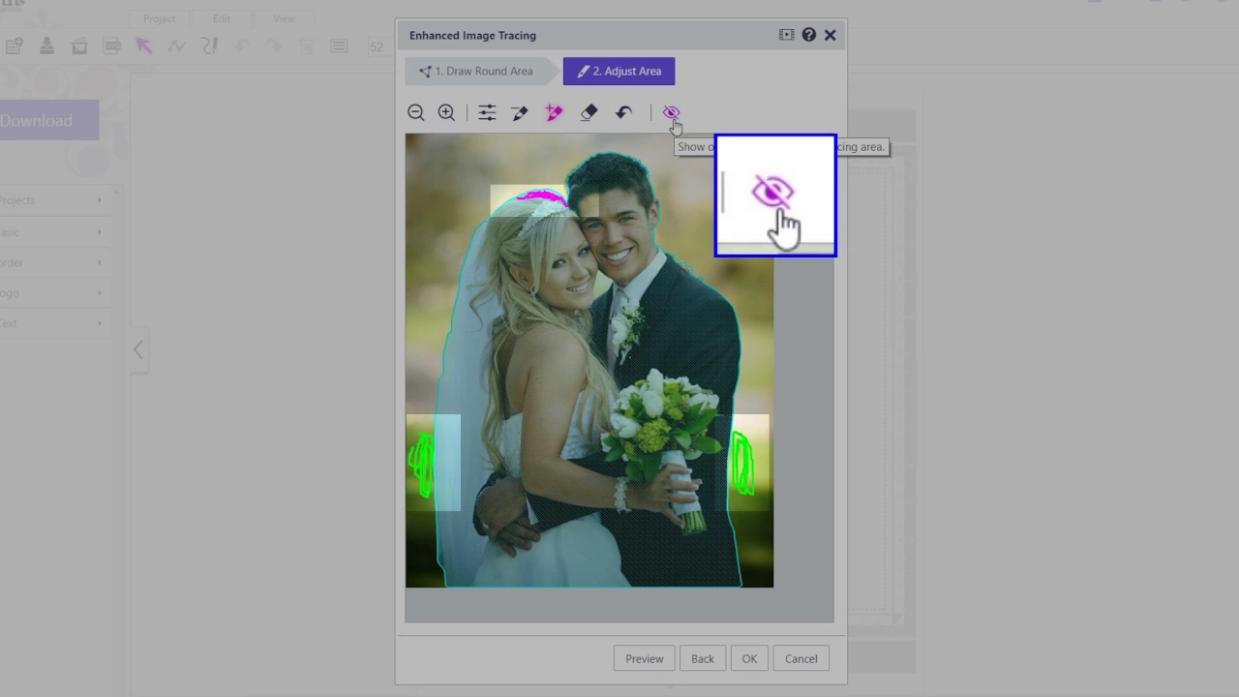Select the remove-area pen tool
Viewport: 1239px width, 697px height.
click(520, 113)
